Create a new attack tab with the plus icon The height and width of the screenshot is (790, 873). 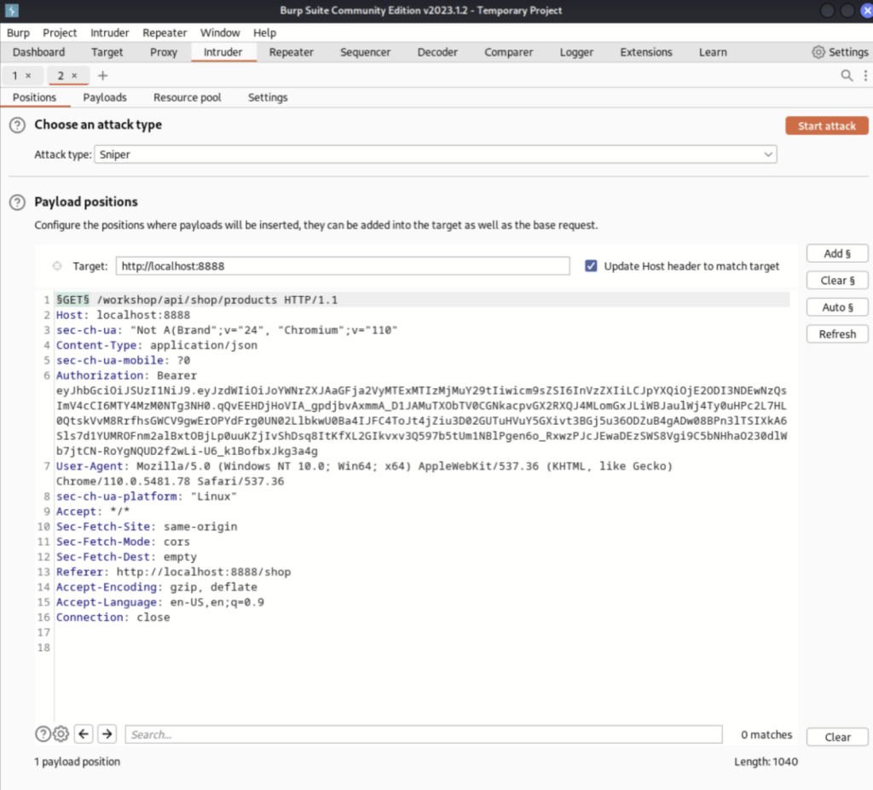coord(102,75)
